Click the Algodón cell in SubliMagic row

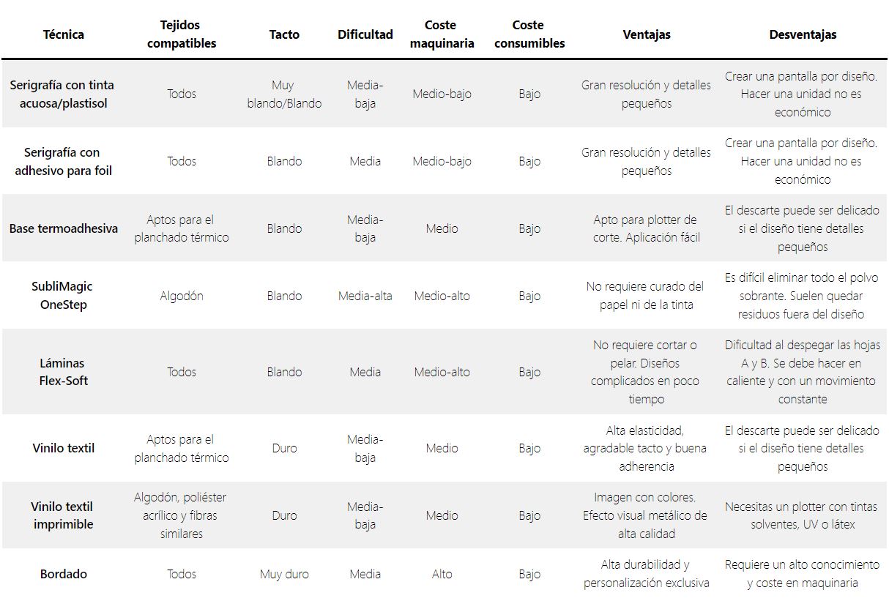click(x=182, y=296)
